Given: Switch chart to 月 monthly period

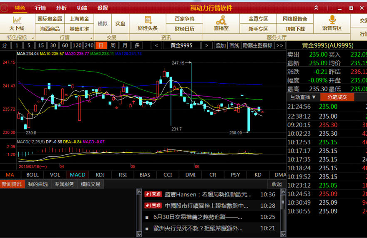Looking at the screenshot, I should tap(125, 45).
